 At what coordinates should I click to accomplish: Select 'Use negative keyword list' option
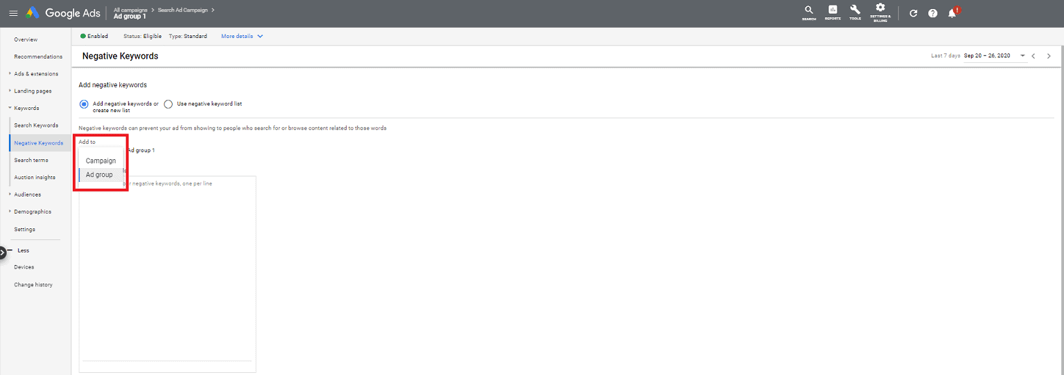168,104
